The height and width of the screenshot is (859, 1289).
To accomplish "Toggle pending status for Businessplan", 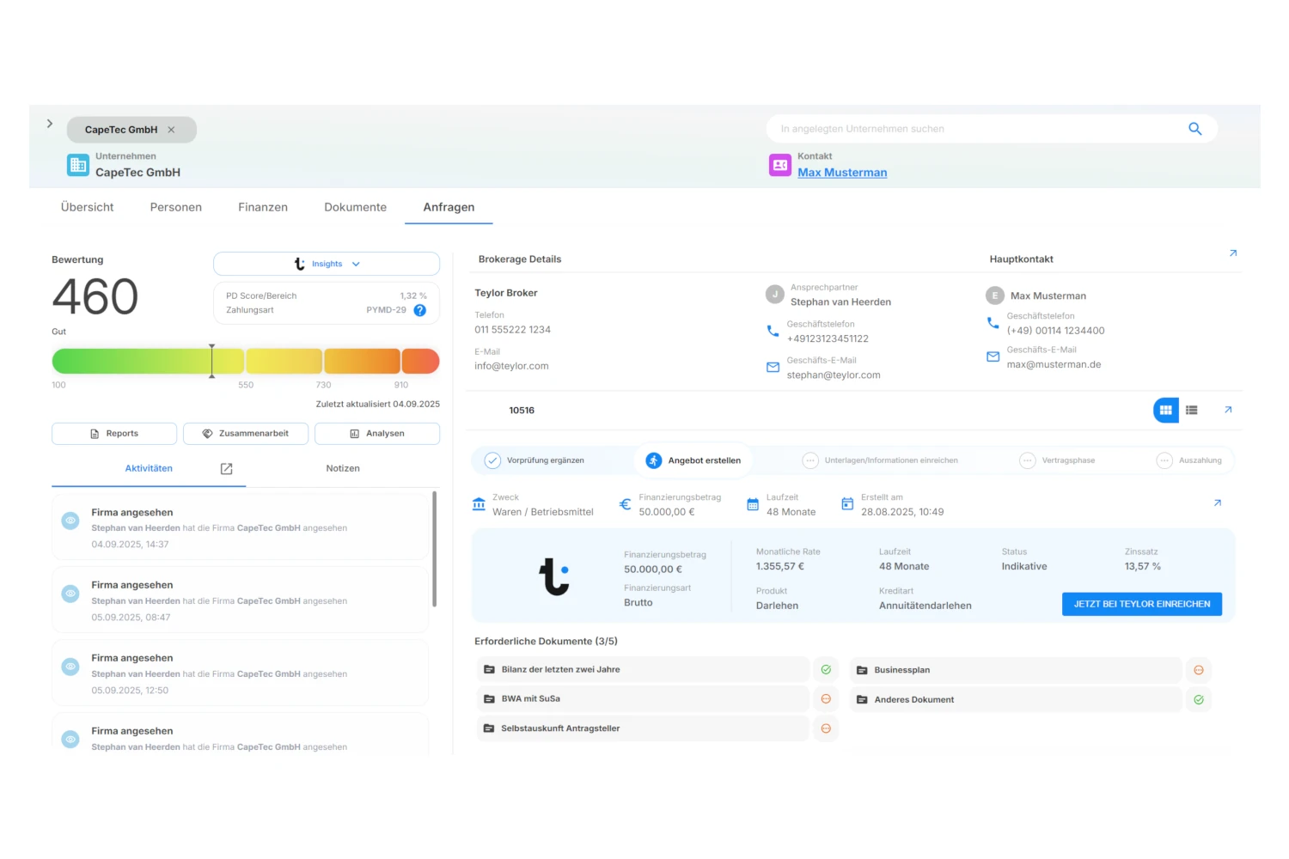I will coord(1199,670).
